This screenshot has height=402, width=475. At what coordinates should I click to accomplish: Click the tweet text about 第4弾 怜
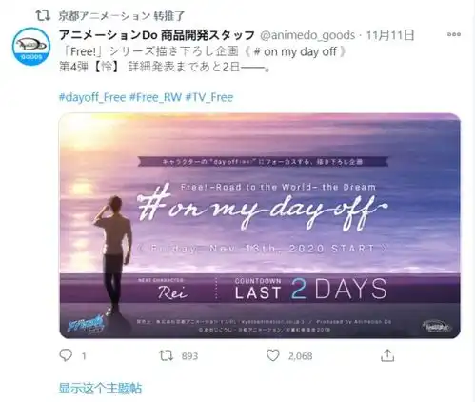coord(165,67)
